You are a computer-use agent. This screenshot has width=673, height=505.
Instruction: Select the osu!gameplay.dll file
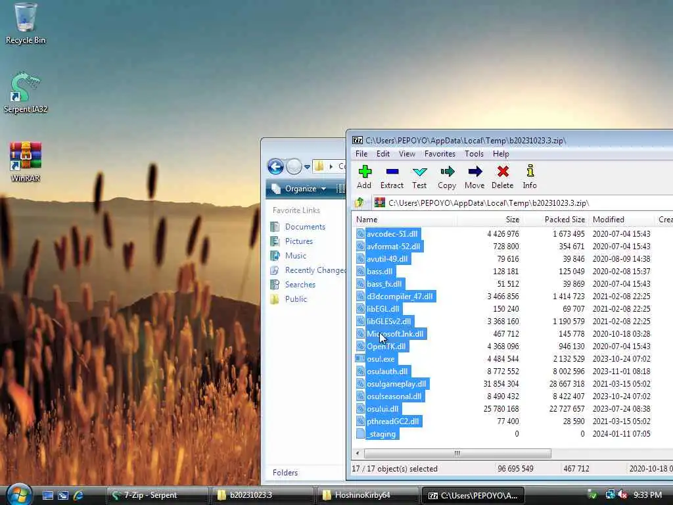coord(396,384)
